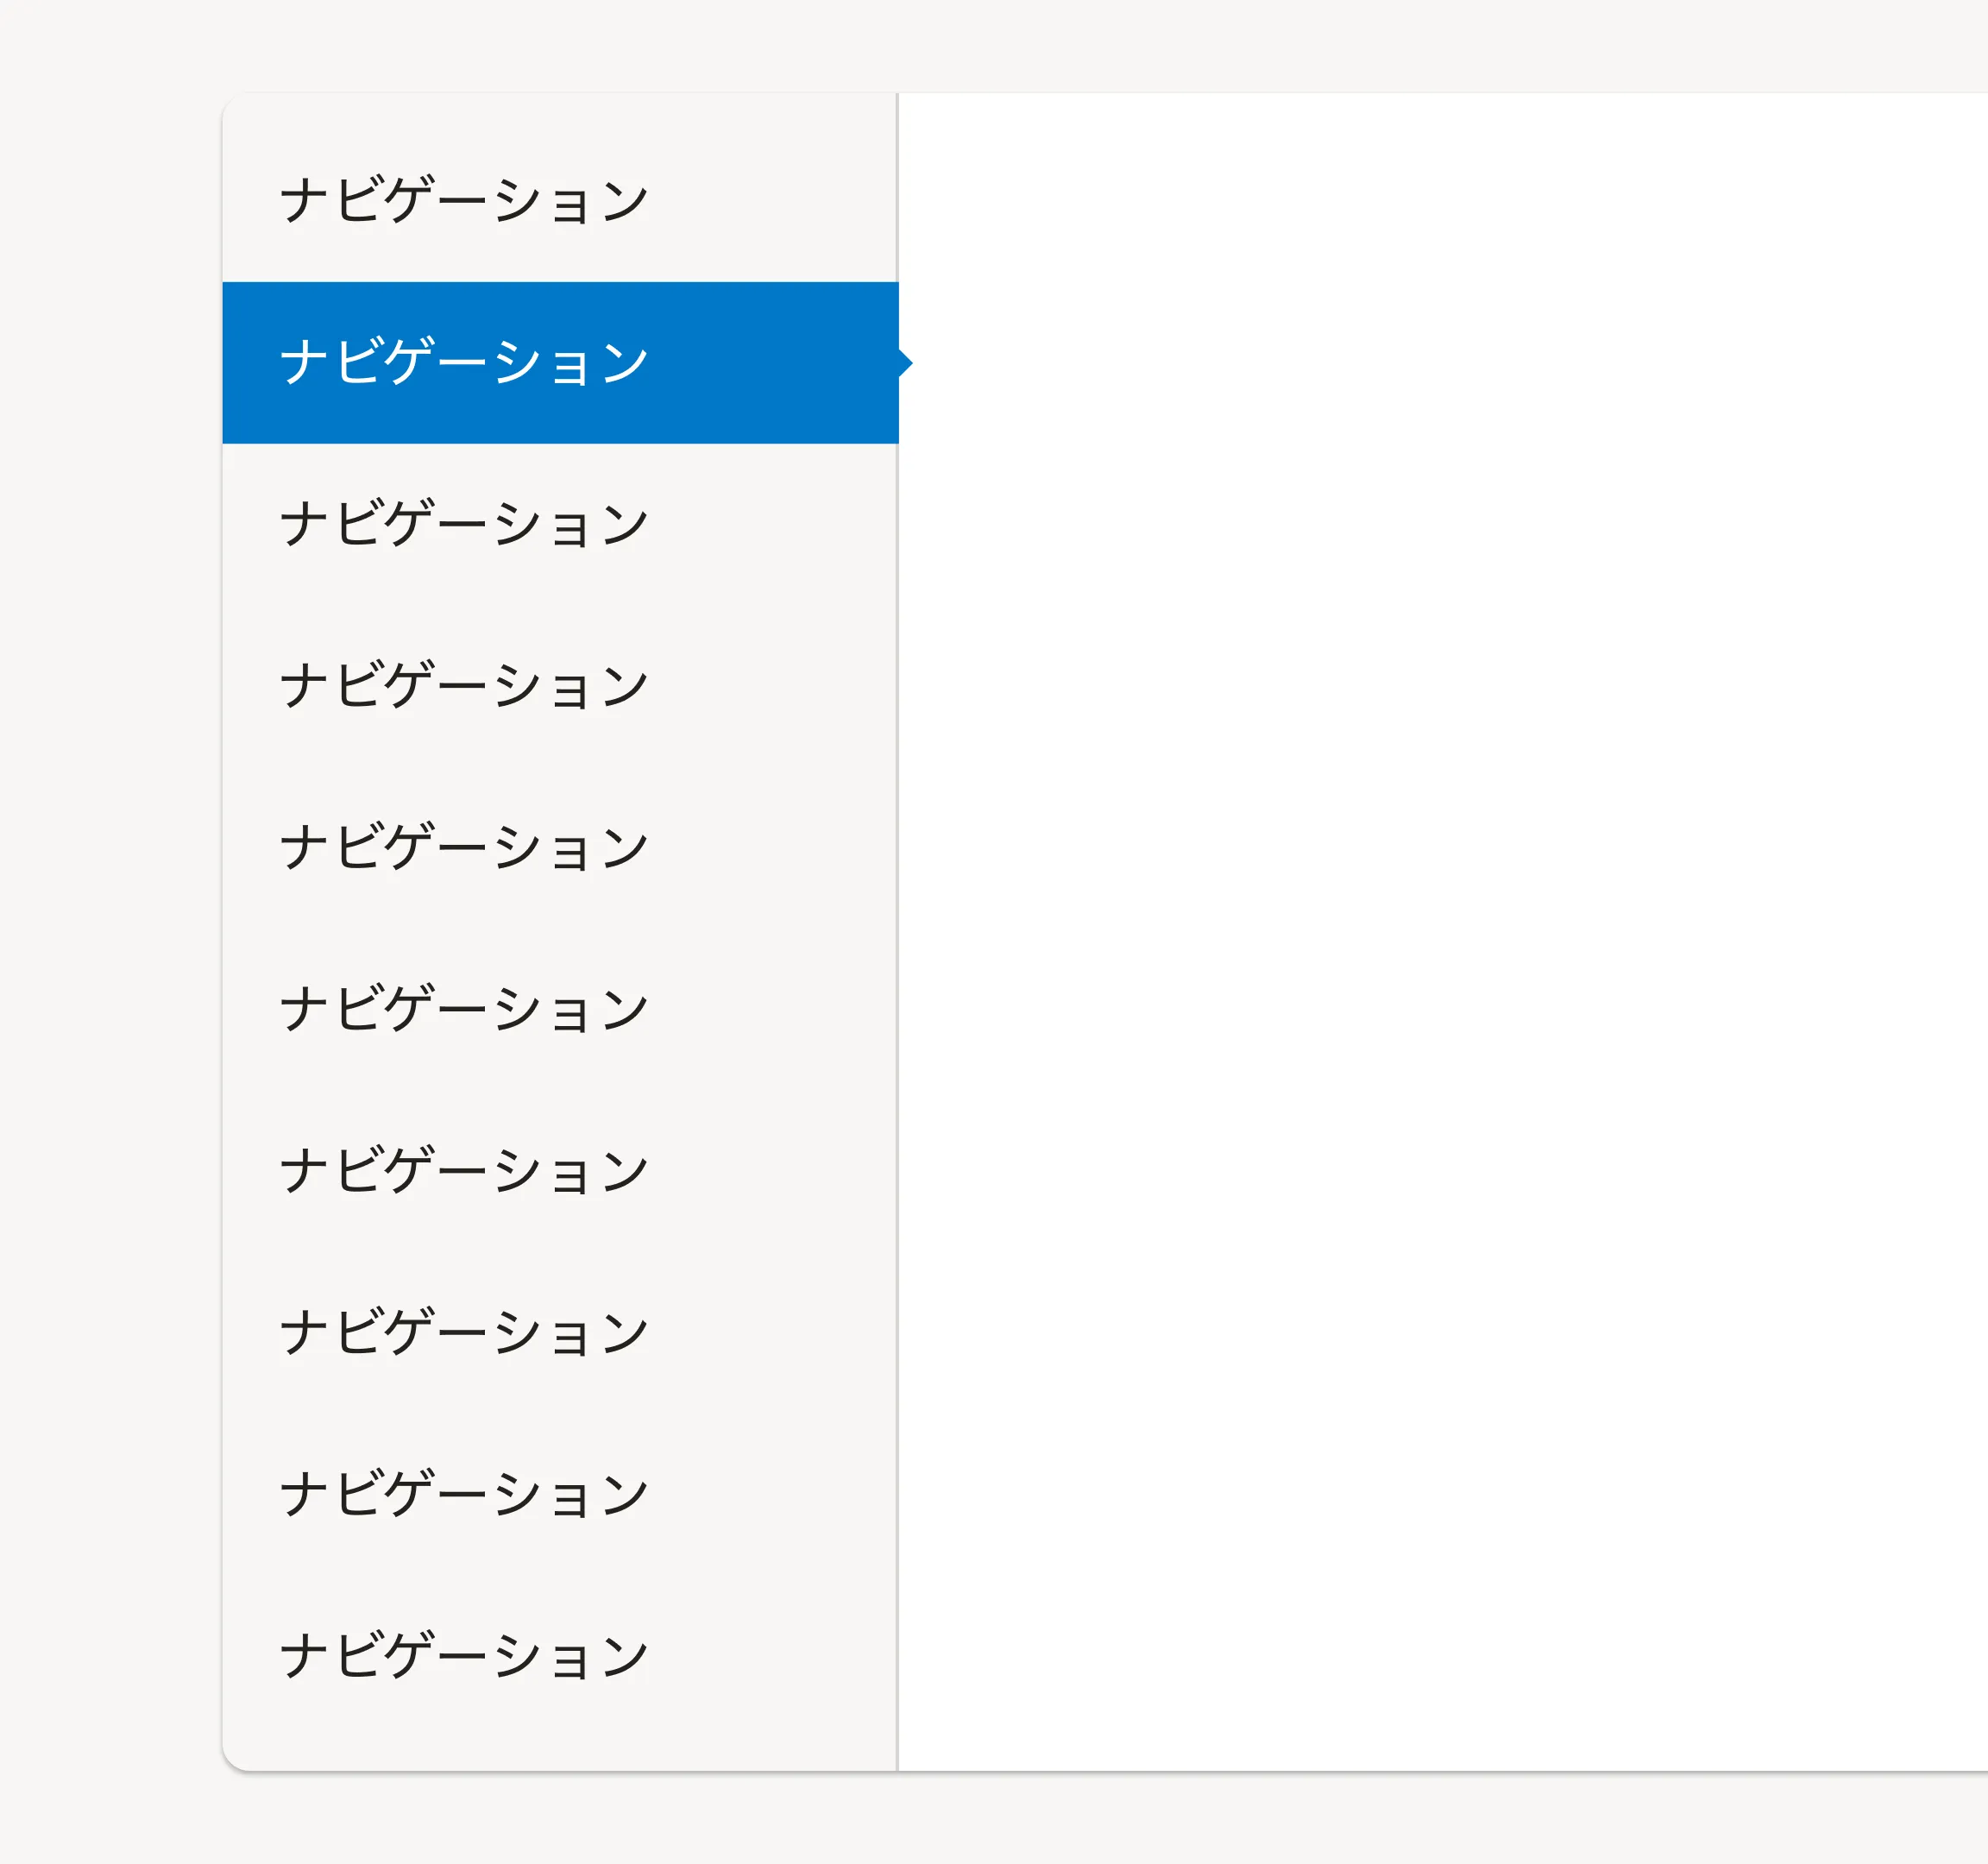
Task: Open the last ナビゲーション sidebar item
Action: point(464,1656)
